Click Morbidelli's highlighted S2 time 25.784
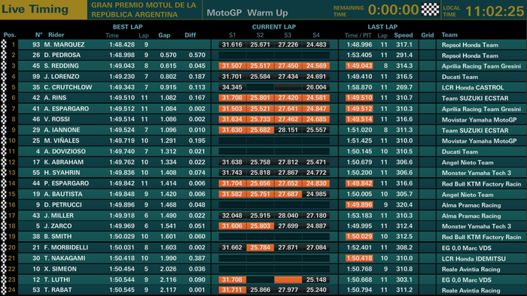This screenshot has height=296, width=527. (x=260, y=247)
